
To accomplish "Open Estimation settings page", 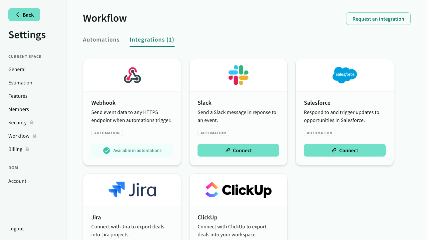I will (x=20, y=83).
